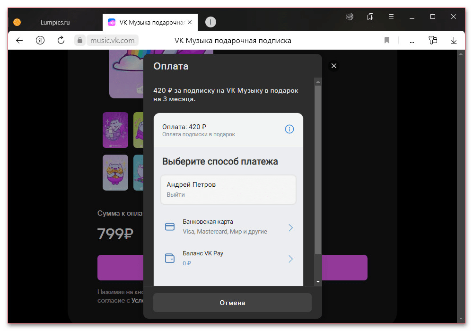Choose Банковская карта payment method

coord(228,226)
